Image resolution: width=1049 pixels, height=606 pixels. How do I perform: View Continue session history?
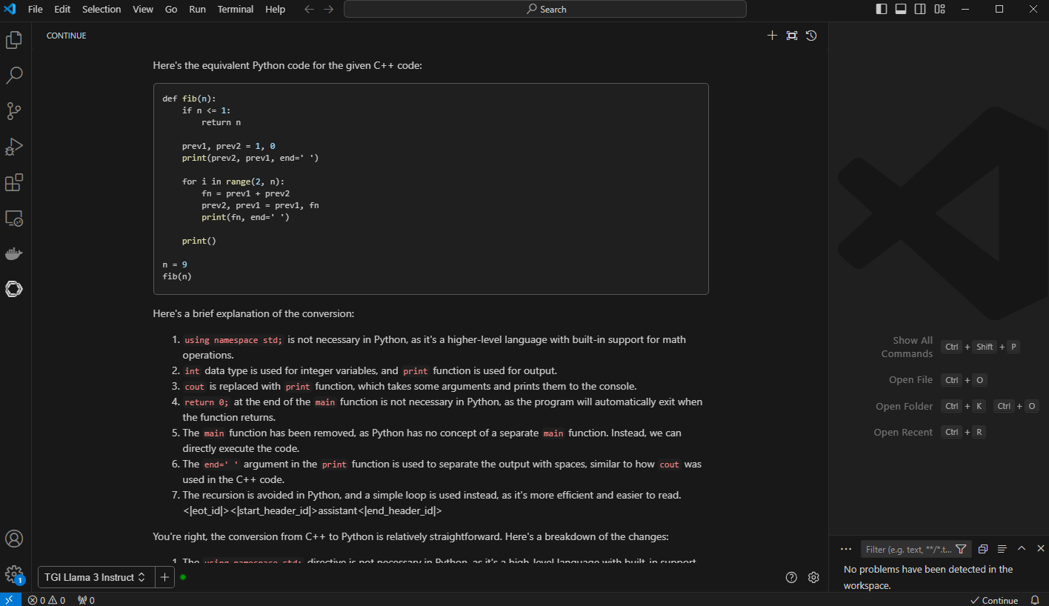click(x=811, y=36)
